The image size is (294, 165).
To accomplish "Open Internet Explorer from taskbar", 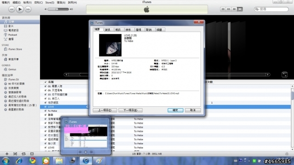I will [x=19, y=161].
